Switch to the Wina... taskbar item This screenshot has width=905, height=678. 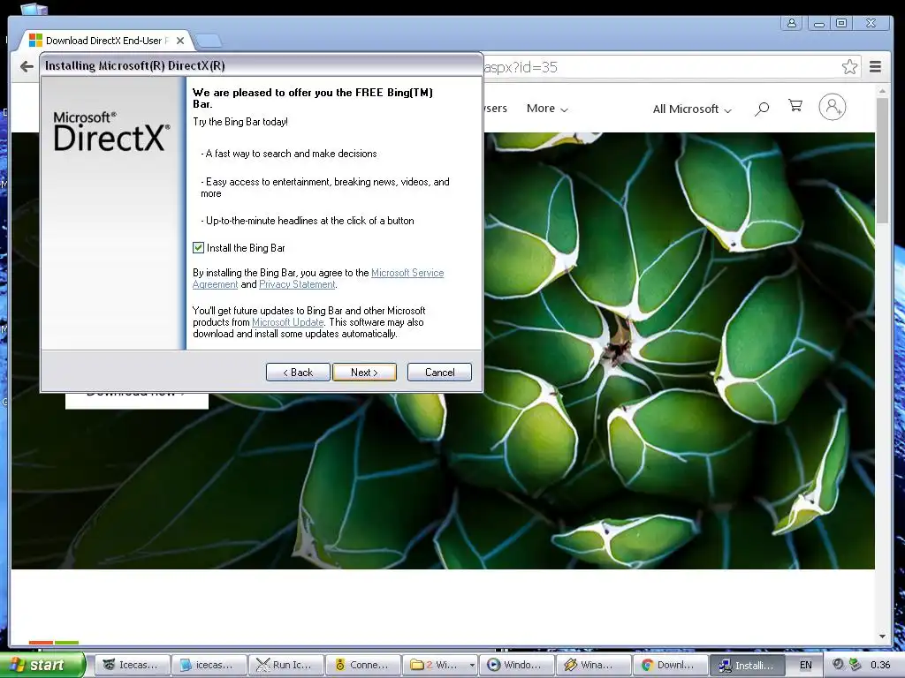pos(594,665)
